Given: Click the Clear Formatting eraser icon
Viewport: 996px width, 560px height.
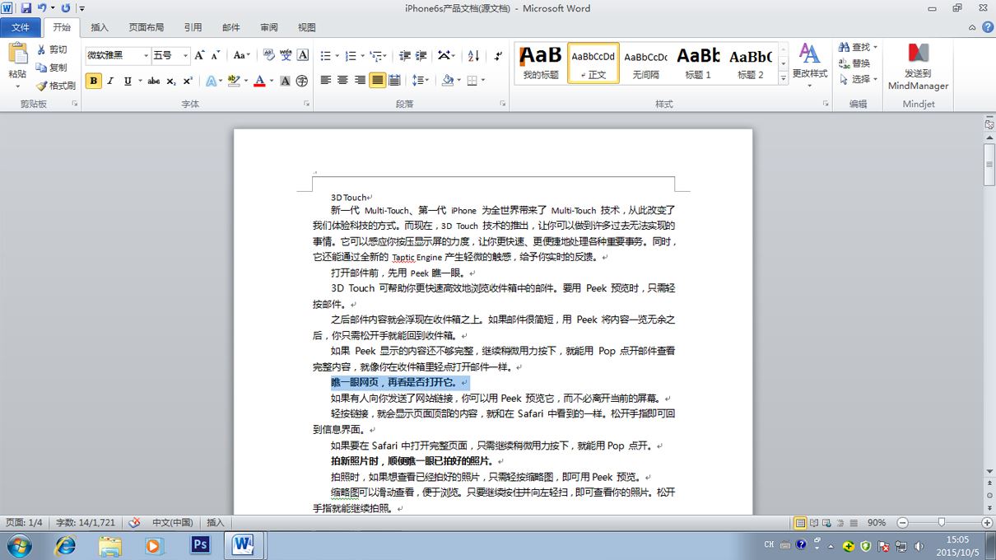Looking at the screenshot, I should (x=268, y=55).
